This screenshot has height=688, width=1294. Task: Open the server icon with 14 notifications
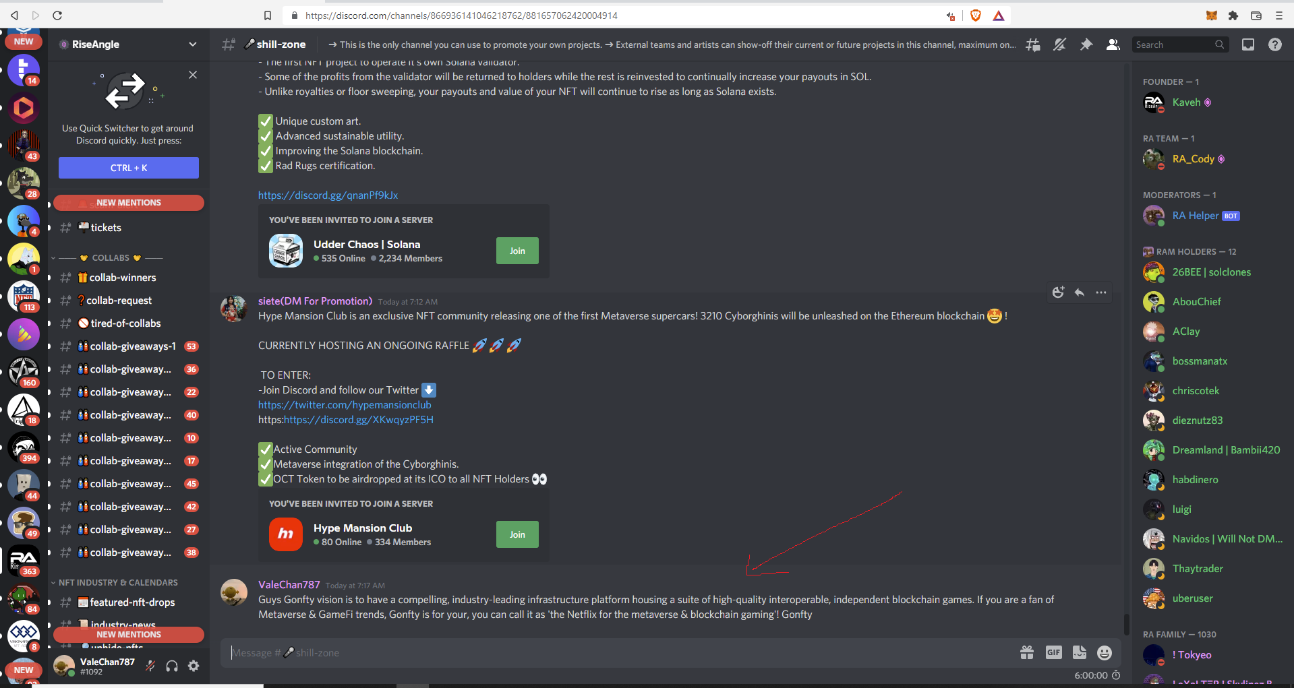24,70
